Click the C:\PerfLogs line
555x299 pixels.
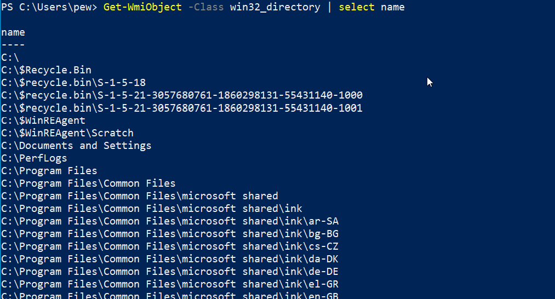click(x=35, y=158)
